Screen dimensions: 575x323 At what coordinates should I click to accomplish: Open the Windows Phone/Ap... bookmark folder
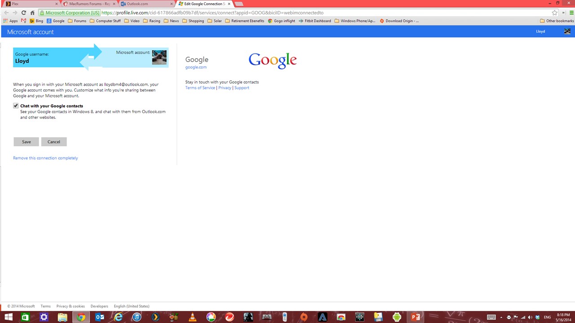(x=355, y=21)
